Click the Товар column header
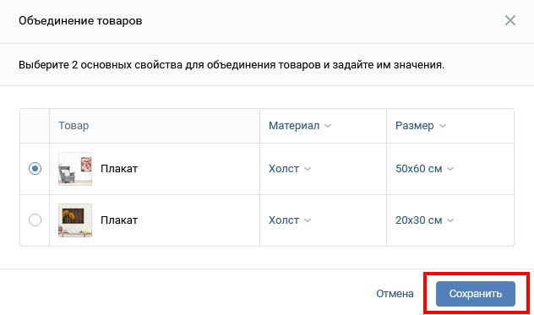Image resolution: width=534 pixels, height=315 pixels. pyautogui.click(x=74, y=126)
